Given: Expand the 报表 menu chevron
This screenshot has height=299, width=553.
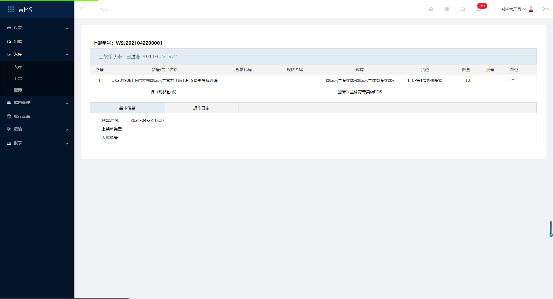Looking at the screenshot, I should coord(67,143).
